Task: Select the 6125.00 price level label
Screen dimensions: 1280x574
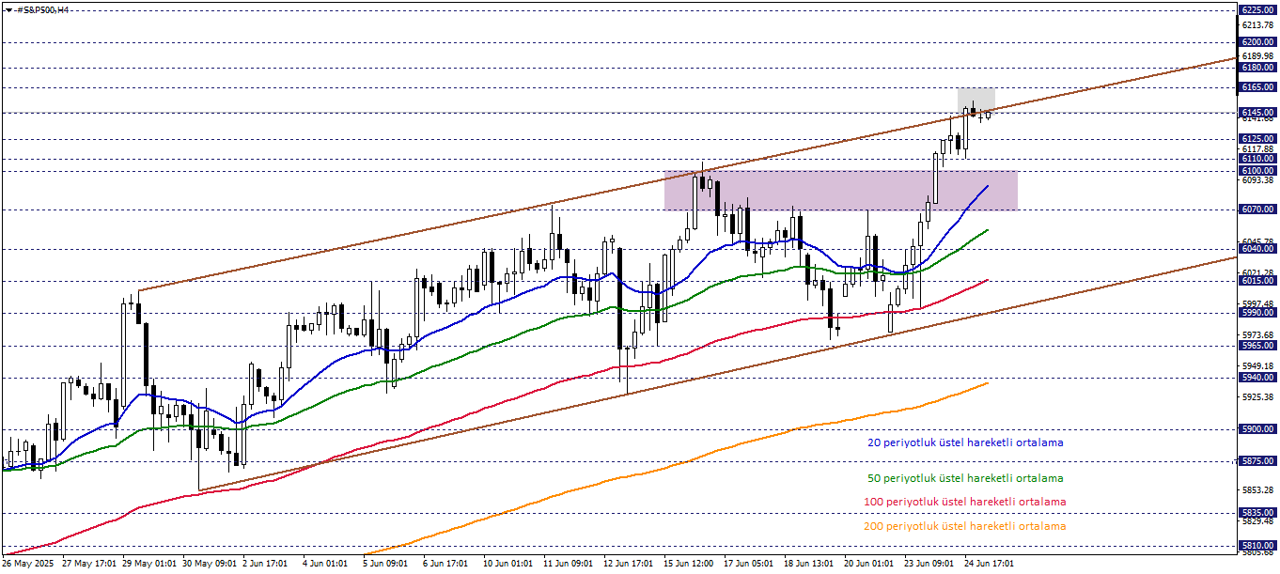Action: tap(1257, 138)
